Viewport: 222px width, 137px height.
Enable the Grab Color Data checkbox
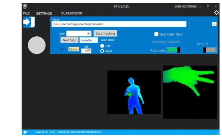156,34
